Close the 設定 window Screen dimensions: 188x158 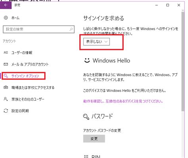pos(179,5)
